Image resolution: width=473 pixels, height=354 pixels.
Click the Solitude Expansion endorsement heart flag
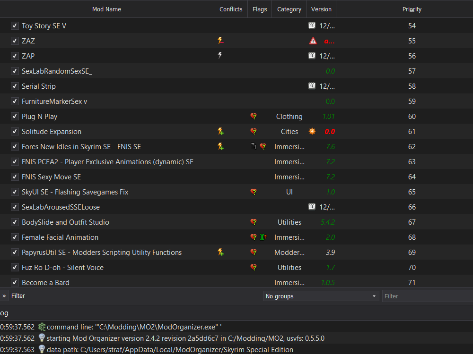[x=254, y=131]
